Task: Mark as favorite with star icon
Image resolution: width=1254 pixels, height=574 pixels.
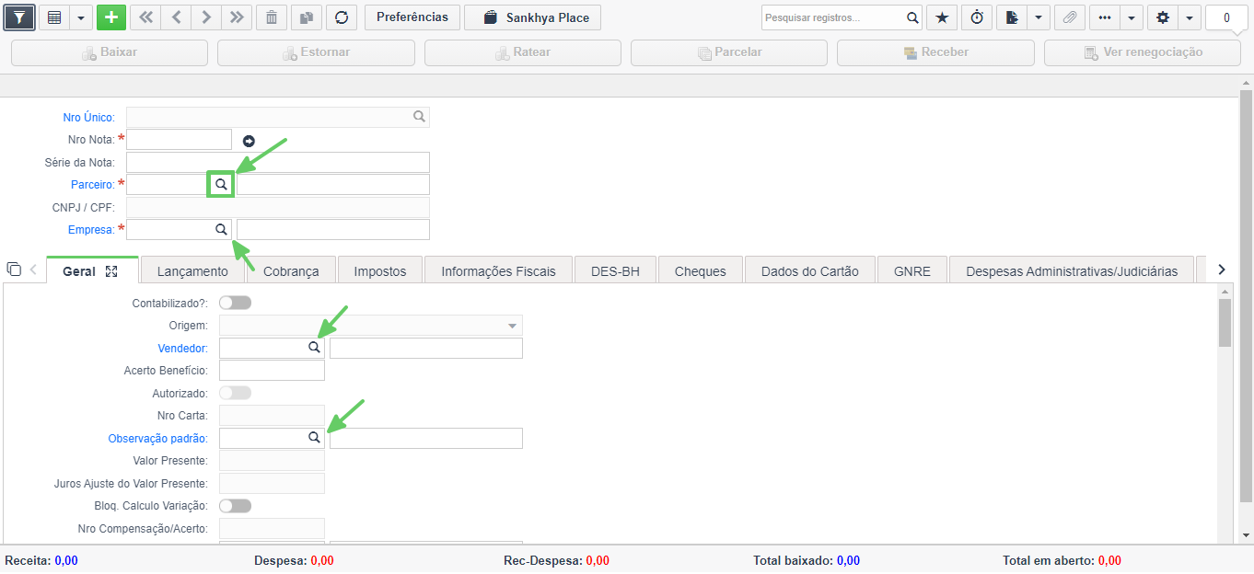Action: click(x=941, y=17)
